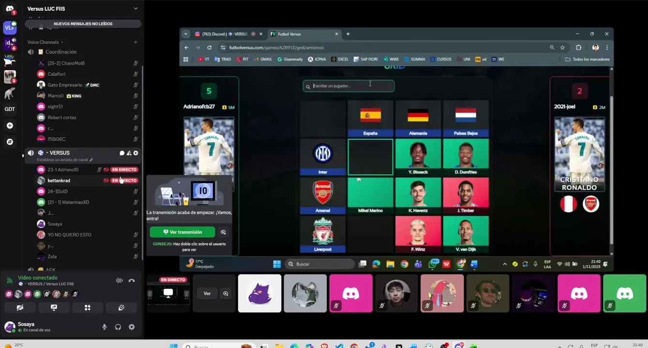Open Grammarly bookmark in streamed Chrome
This screenshot has width=648, height=348.
290,59
